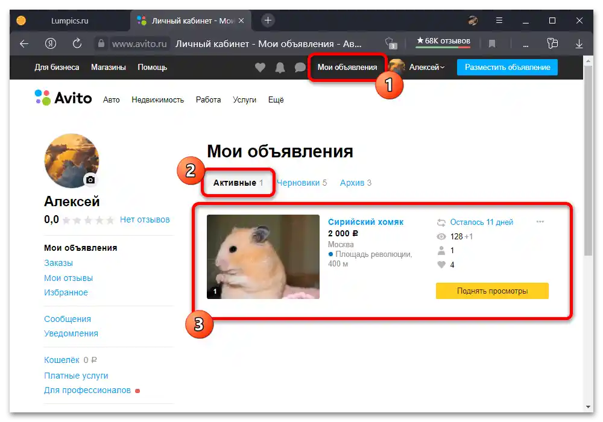Open the downloads arrow icon
This screenshot has height=422, width=603.
coord(579,44)
